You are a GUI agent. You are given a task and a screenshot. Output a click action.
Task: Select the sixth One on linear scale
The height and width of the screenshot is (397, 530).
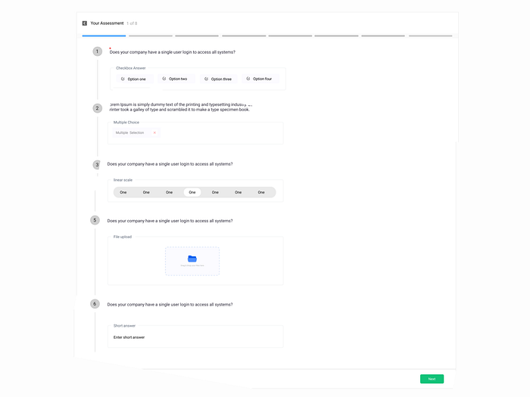(x=238, y=192)
